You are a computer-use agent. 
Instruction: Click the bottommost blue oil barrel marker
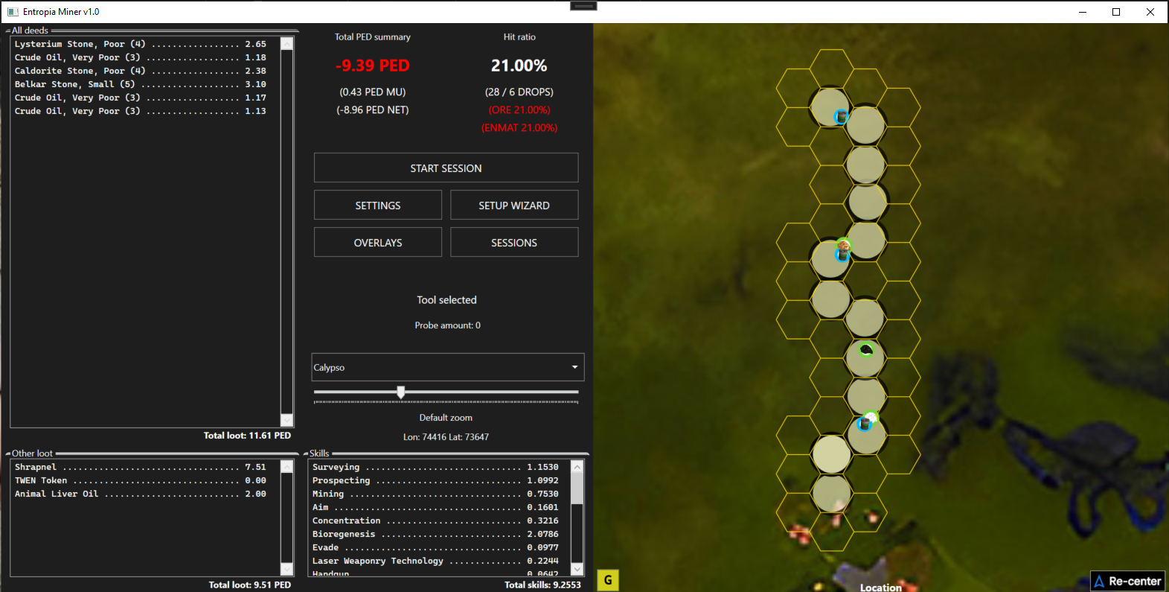point(863,424)
